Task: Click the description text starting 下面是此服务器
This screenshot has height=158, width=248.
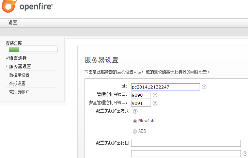Action: click(x=147, y=72)
